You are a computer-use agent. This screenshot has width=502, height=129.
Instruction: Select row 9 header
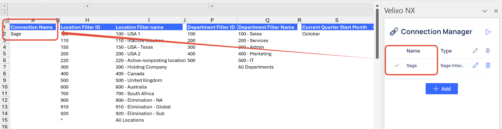[x=5, y=80]
